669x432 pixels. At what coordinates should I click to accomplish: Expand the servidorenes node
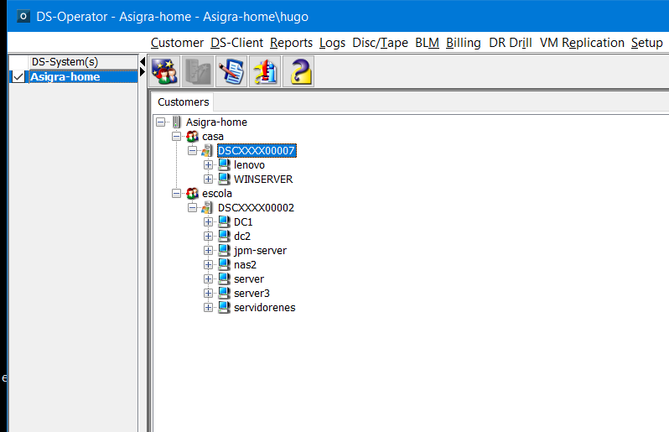[x=208, y=307]
